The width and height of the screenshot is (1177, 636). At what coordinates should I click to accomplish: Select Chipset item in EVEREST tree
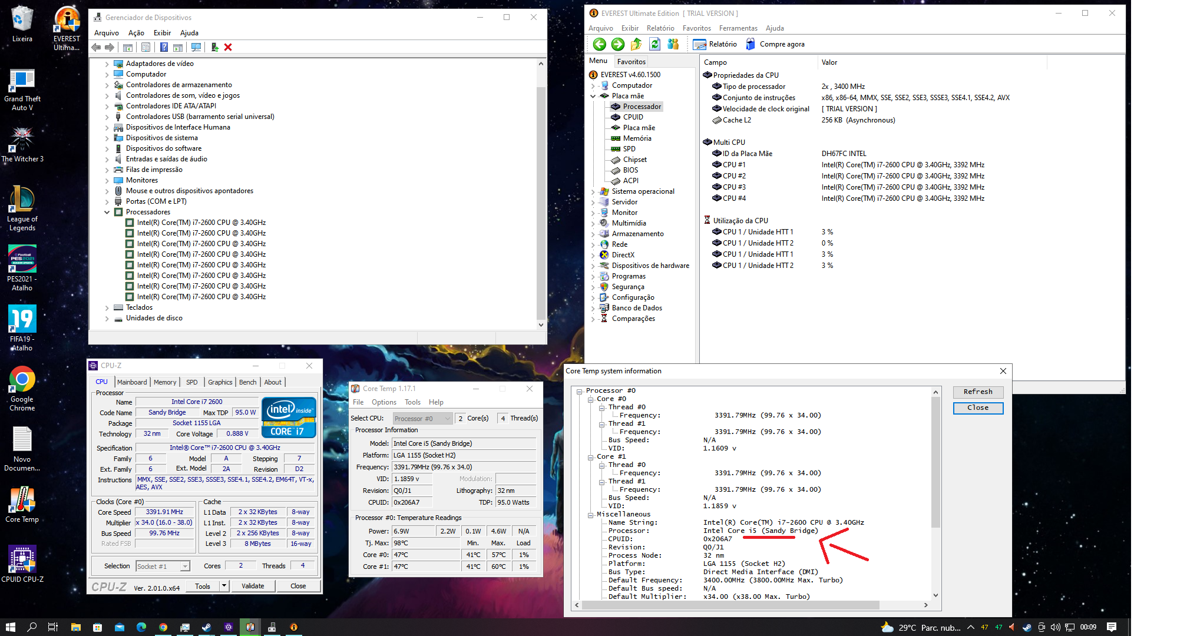click(635, 160)
